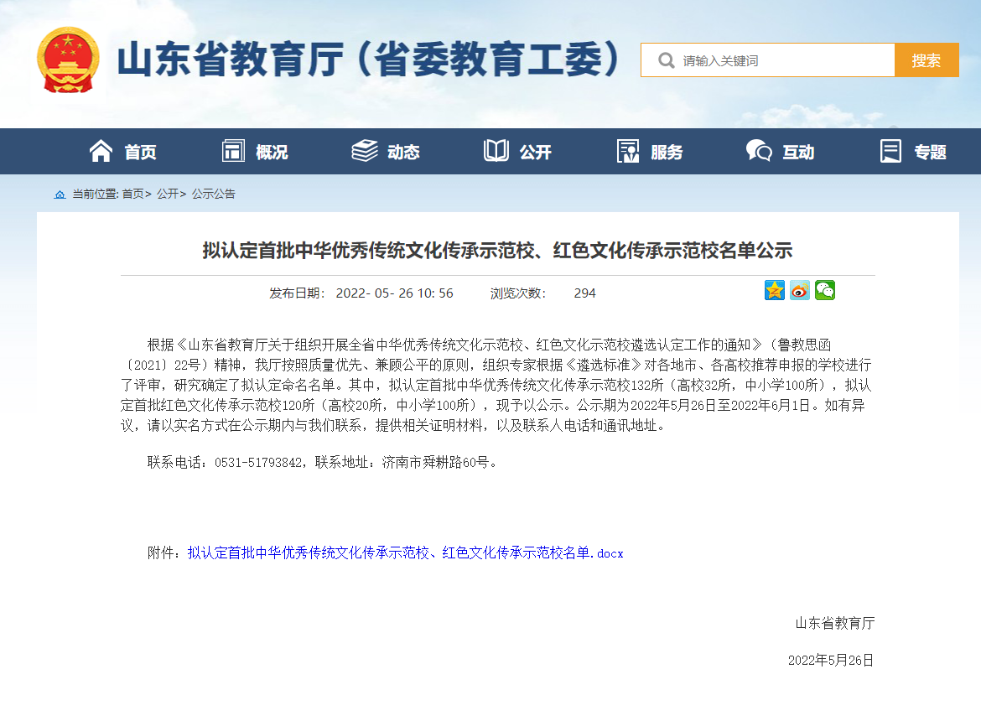Click the 山东省教育厅 site title banner
This screenshot has height=721, width=981.
click(367, 60)
